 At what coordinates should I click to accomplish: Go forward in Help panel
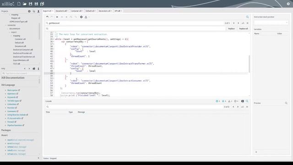tap(29, 69)
